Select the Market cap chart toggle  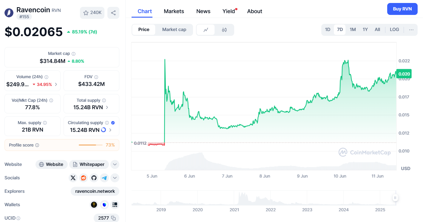(174, 30)
